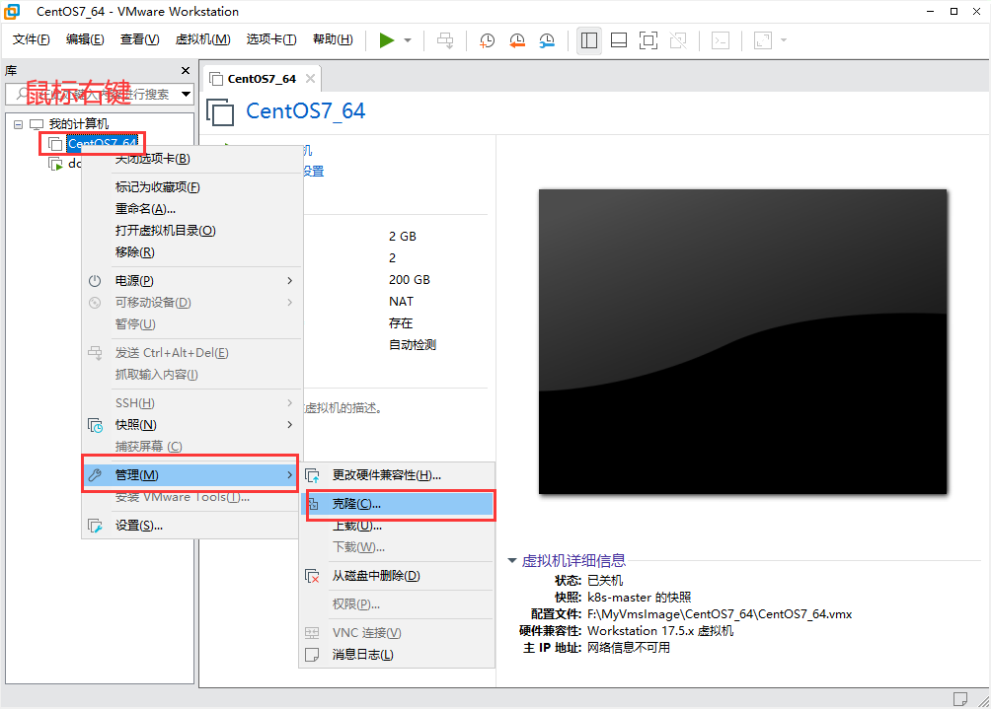The image size is (991, 709).
Task: Close the 库 library panel
Action: click(185, 71)
